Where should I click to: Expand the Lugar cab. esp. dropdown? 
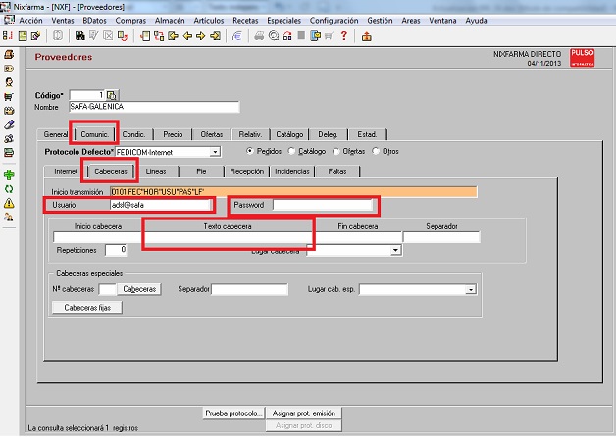[470, 290]
